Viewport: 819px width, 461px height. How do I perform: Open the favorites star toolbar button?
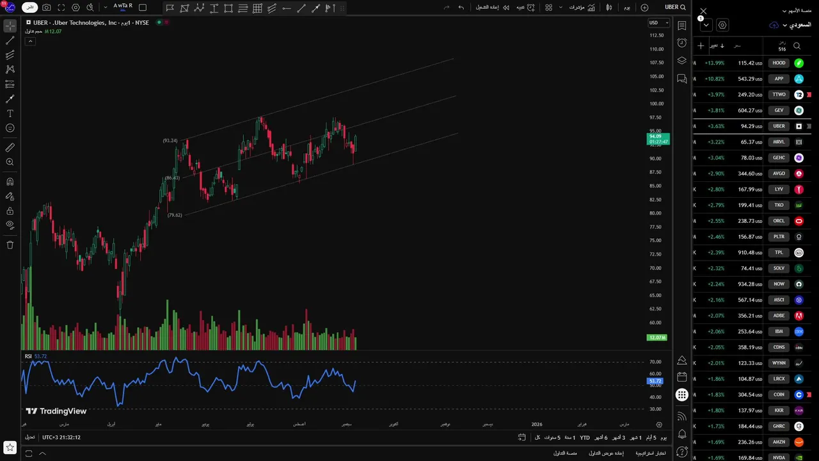pyautogui.click(x=10, y=447)
